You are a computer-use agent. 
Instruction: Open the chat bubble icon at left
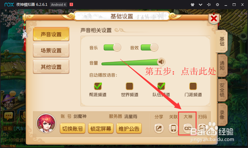[8, 116]
